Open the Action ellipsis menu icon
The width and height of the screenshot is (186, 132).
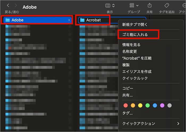click(184, 5)
